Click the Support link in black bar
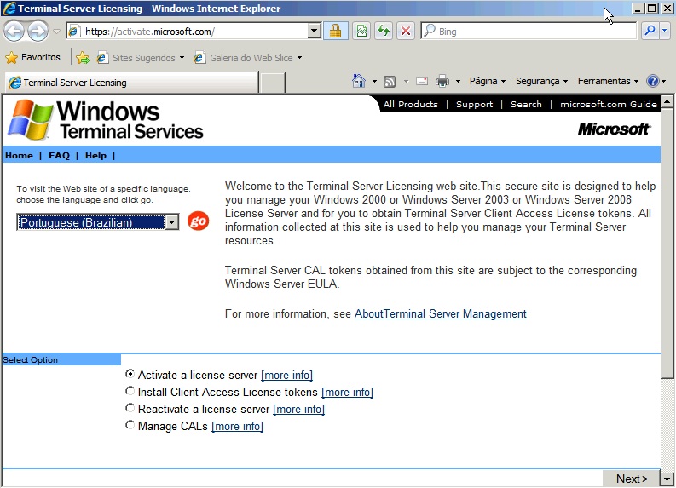Screen dimensions: 676x488 coord(474,104)
